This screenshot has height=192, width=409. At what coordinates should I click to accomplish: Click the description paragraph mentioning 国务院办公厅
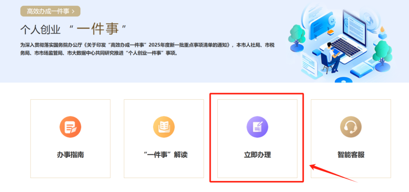147,49
